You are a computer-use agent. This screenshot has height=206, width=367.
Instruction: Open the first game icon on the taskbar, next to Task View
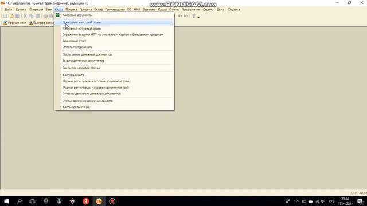click(46, 201)
